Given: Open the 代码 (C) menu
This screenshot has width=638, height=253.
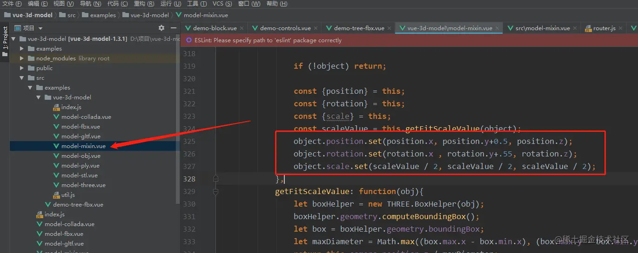Looking at the screenshot, I should click(x=117, y=4).
